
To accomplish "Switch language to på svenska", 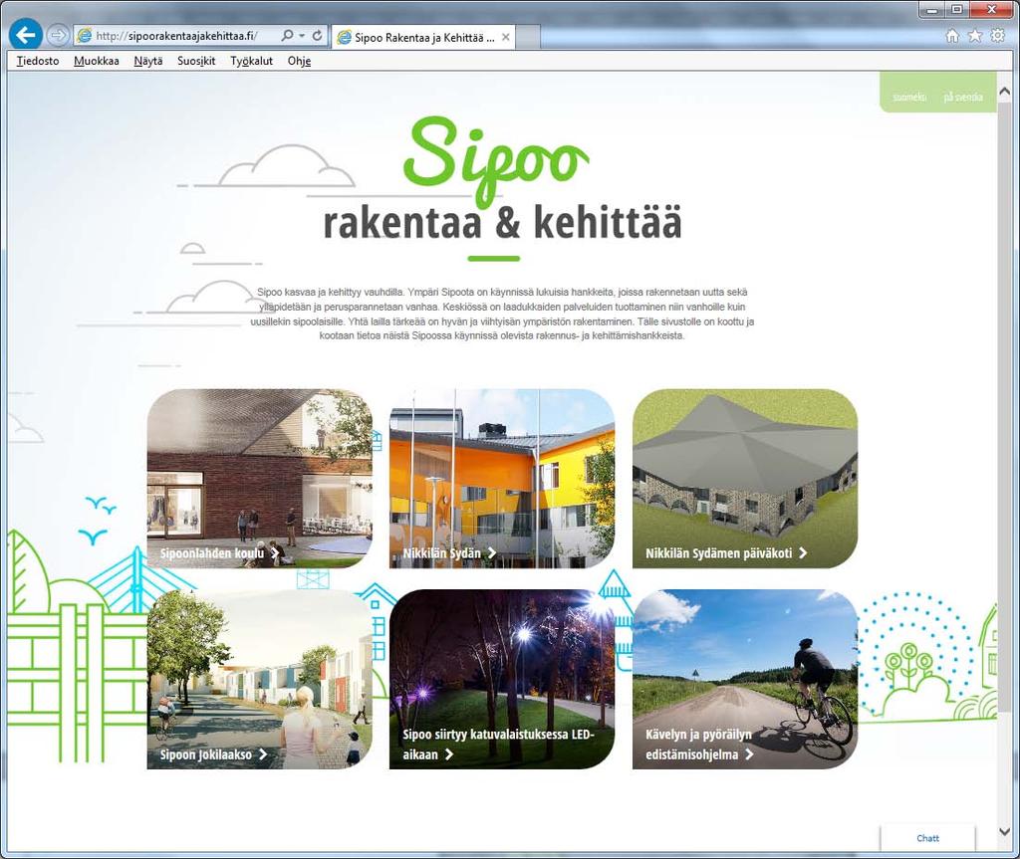I will pos(963,97).
